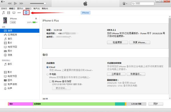Open the 控制(C) menu
Viewport: 171px width, 112px height.
(28, 8)
